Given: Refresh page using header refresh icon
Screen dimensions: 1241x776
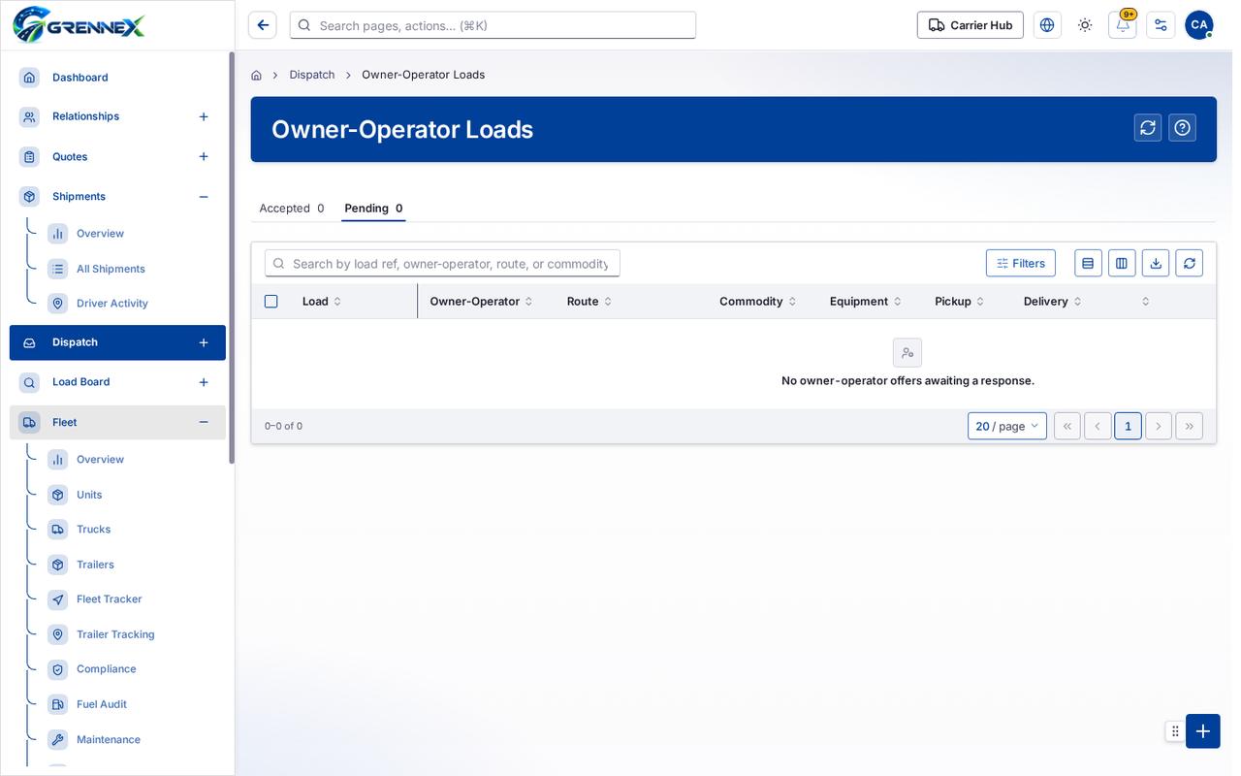Looking at the screenshot, I should (x=1148, y=128).
